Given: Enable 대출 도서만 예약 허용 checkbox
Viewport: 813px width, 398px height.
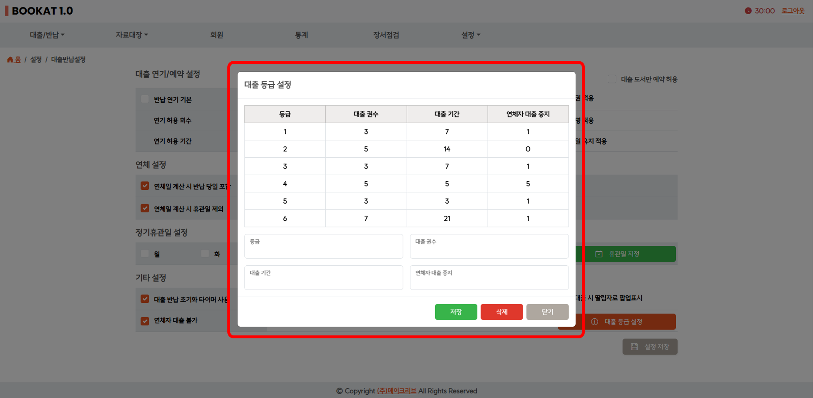Looking at the screenshot, I should 612,79.
